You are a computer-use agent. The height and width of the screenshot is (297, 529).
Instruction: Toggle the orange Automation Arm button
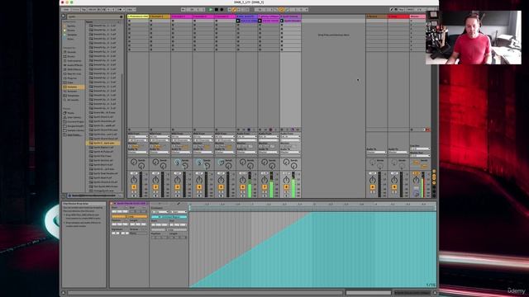click(234, 10)
